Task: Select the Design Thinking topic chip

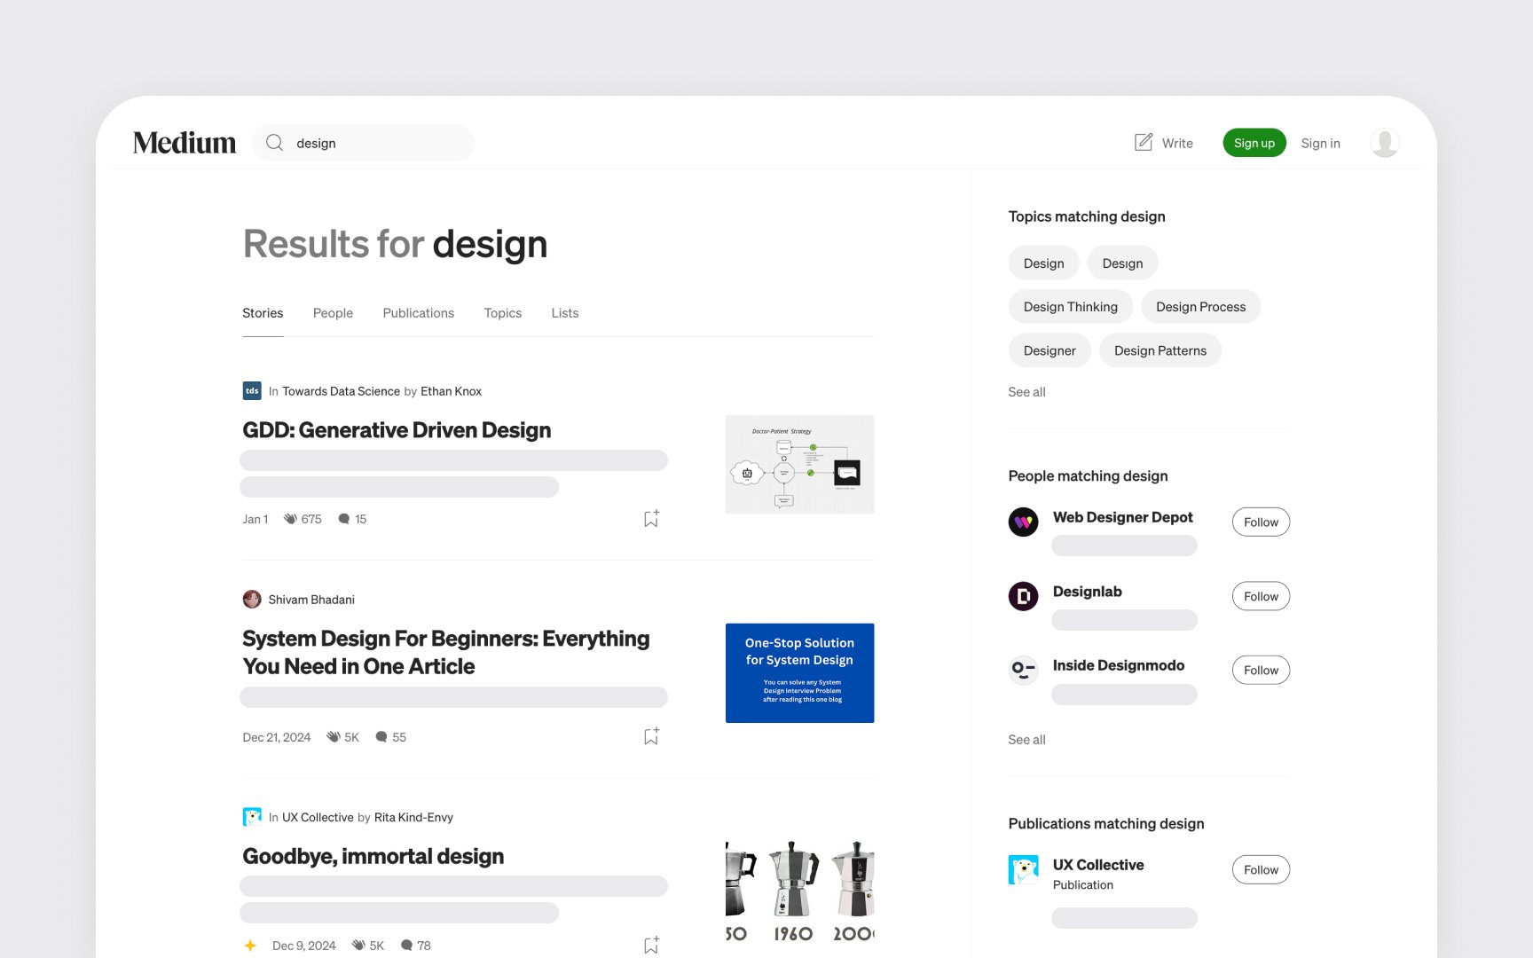Action: 1070,306
